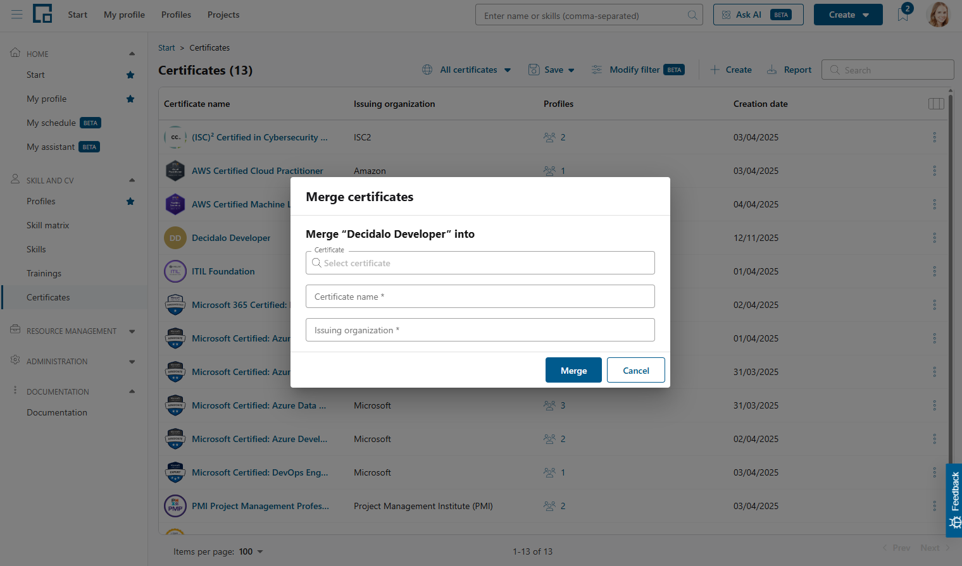Click the Start breadcrumb link
The height and width of the screenshot is (566, 962).
(166, 48)
